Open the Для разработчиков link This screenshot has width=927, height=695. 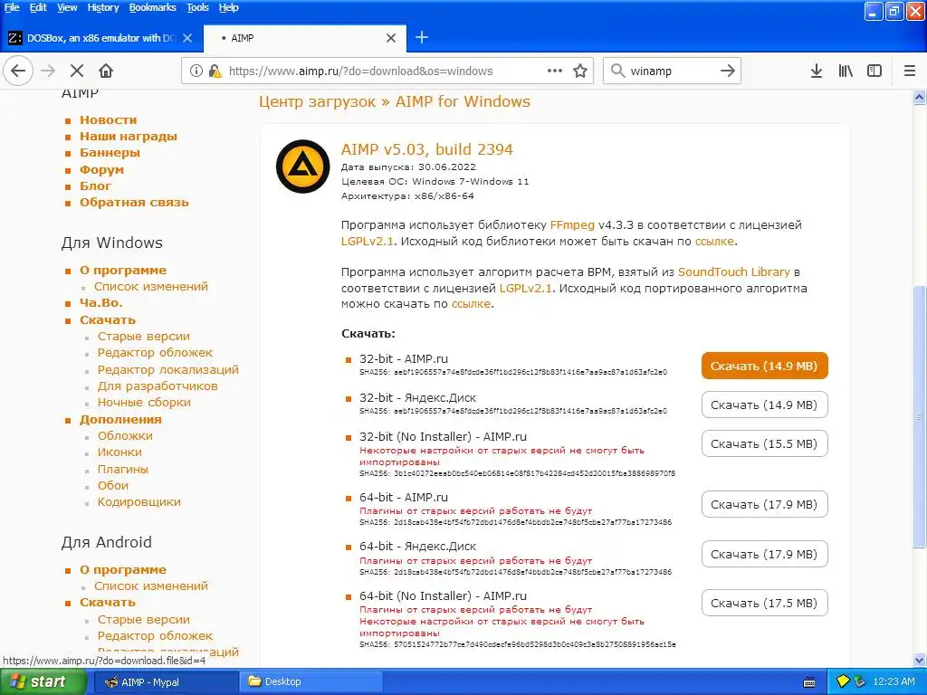point(158,386)
